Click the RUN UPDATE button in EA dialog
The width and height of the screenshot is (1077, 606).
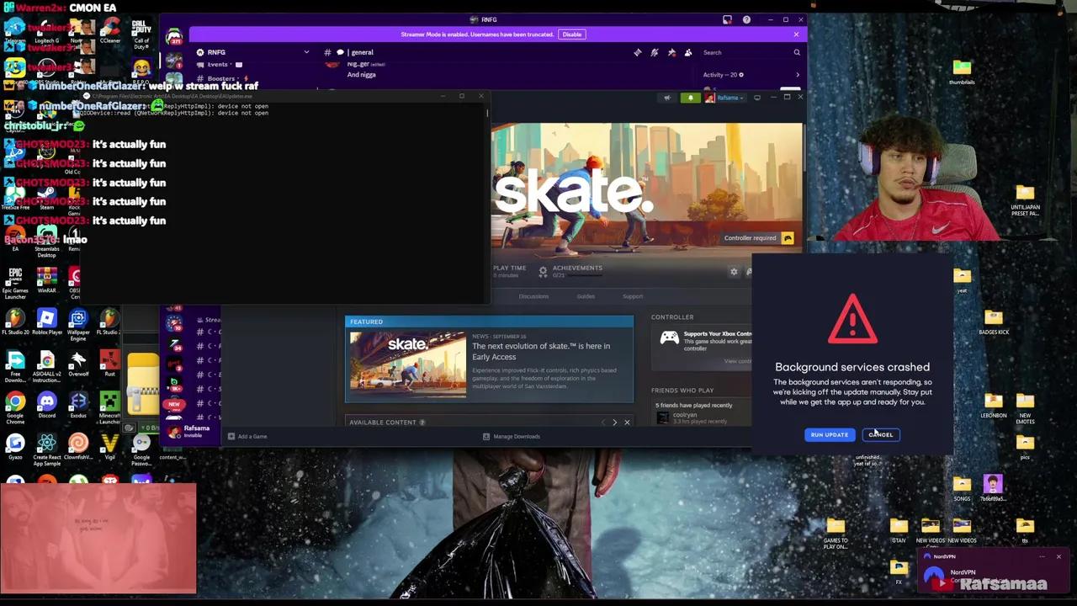pyautogui.click(x=829, y=434)
